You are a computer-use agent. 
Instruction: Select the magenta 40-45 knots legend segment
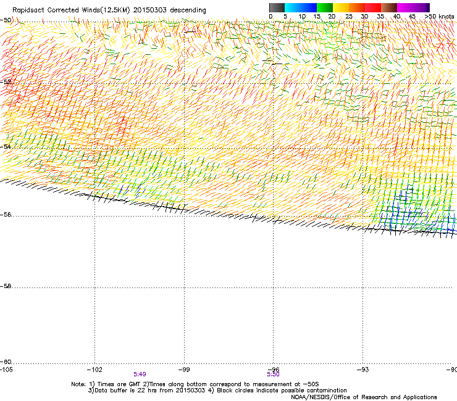click(x=405, y=7)
